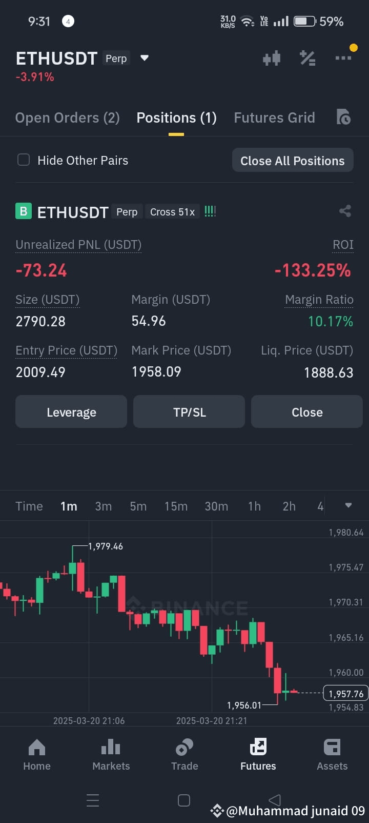This screenshot has height=823, width=369.
Task: Select the Positions (1) tab
Action: coord(176,117)
